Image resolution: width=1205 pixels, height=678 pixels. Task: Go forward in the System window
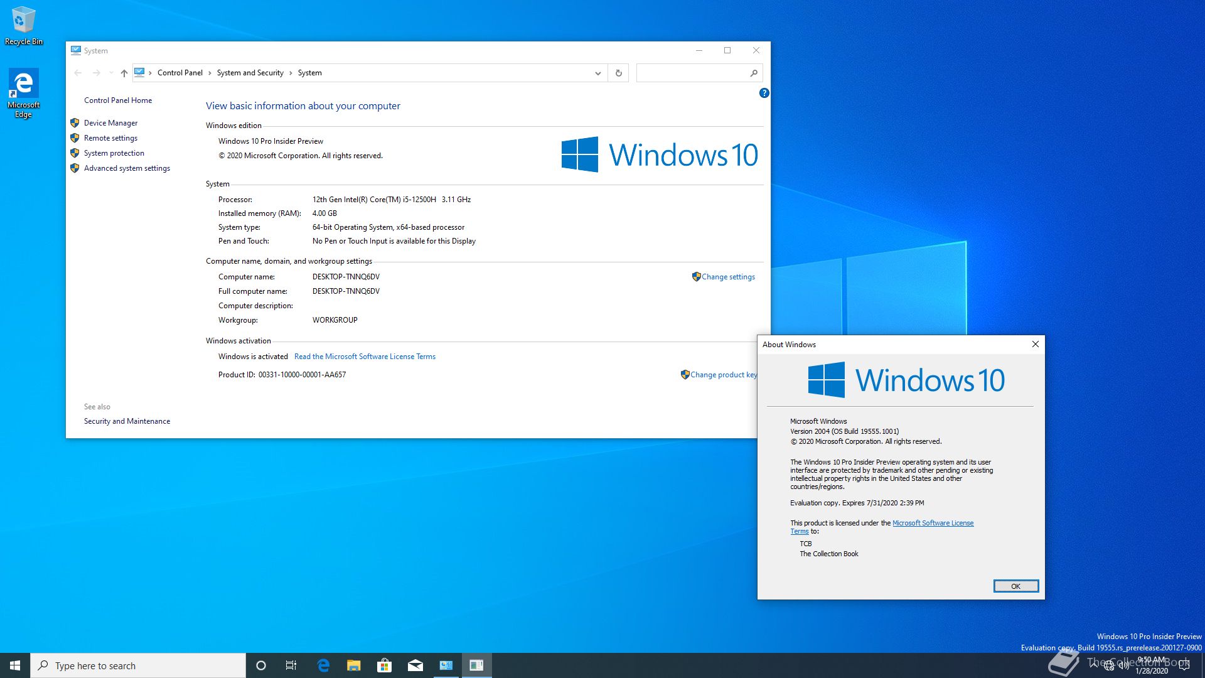(x=96, y=73)
